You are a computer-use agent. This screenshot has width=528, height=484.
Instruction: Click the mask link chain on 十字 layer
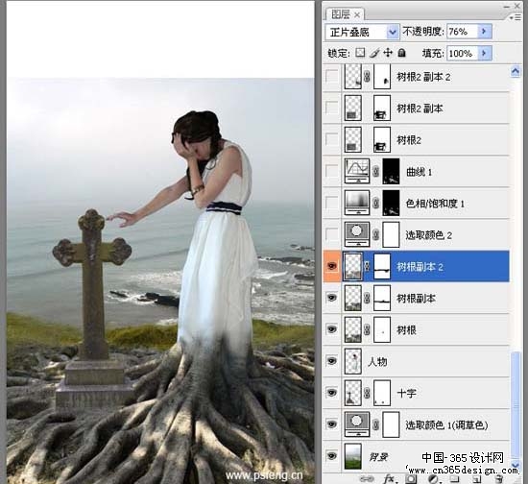[367, 393]
